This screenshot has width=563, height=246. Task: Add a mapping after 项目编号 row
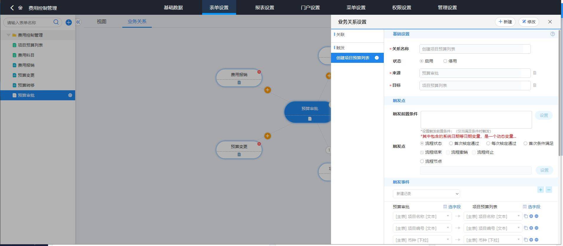tap(531, 228)
